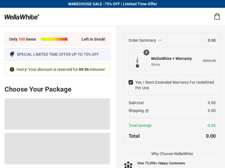Select the first package placeholder card
The image size is (225, 168).
coord(57,114)
